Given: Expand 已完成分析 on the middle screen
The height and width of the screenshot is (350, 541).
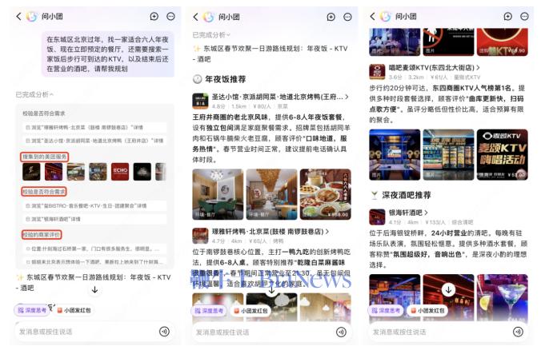Looking at the screenshot, I should [211, 35].
